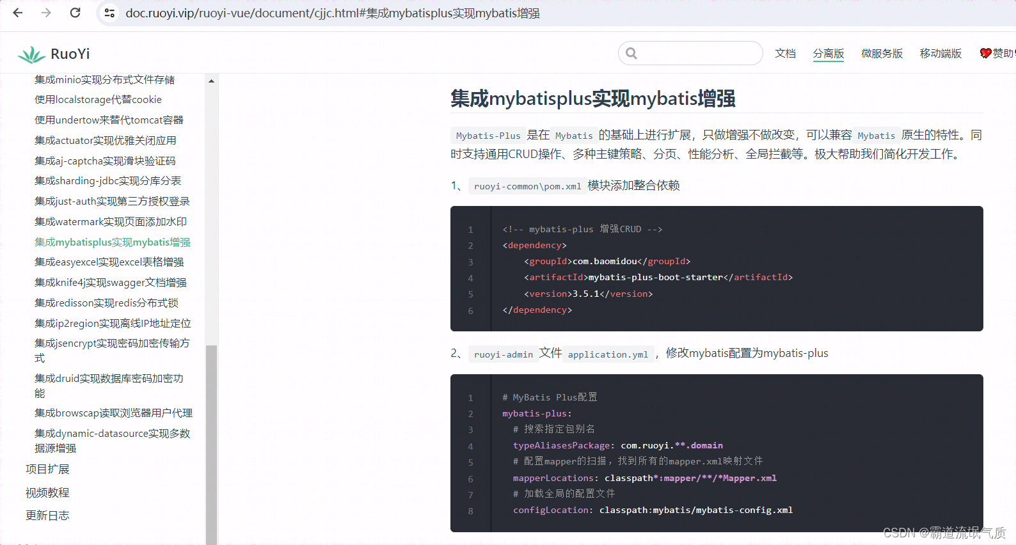Screen dimensions: 1016x545
Task: Click inline code ruoyi-admin
Action: [x=504, y=354]
